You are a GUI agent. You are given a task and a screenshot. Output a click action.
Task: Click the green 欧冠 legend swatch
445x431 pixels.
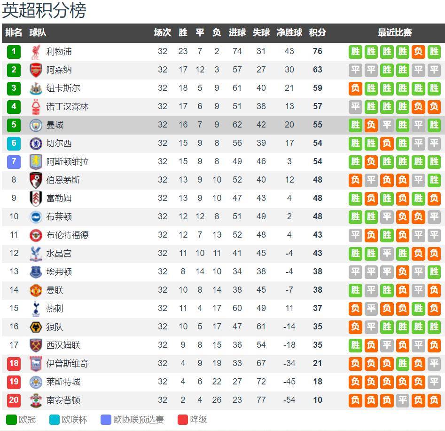click(11, 419)
